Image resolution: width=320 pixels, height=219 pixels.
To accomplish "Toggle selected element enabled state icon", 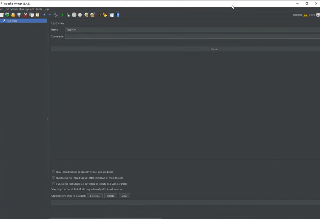I will click(56, 15).
